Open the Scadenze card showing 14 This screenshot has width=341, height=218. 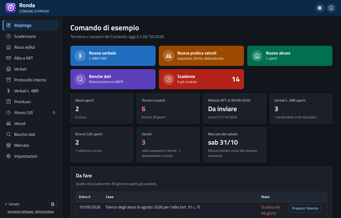click(x=201, y=79)
